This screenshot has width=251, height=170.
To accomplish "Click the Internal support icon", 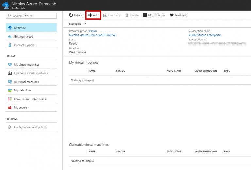I will pyautogui.click(x=10, y=45).
